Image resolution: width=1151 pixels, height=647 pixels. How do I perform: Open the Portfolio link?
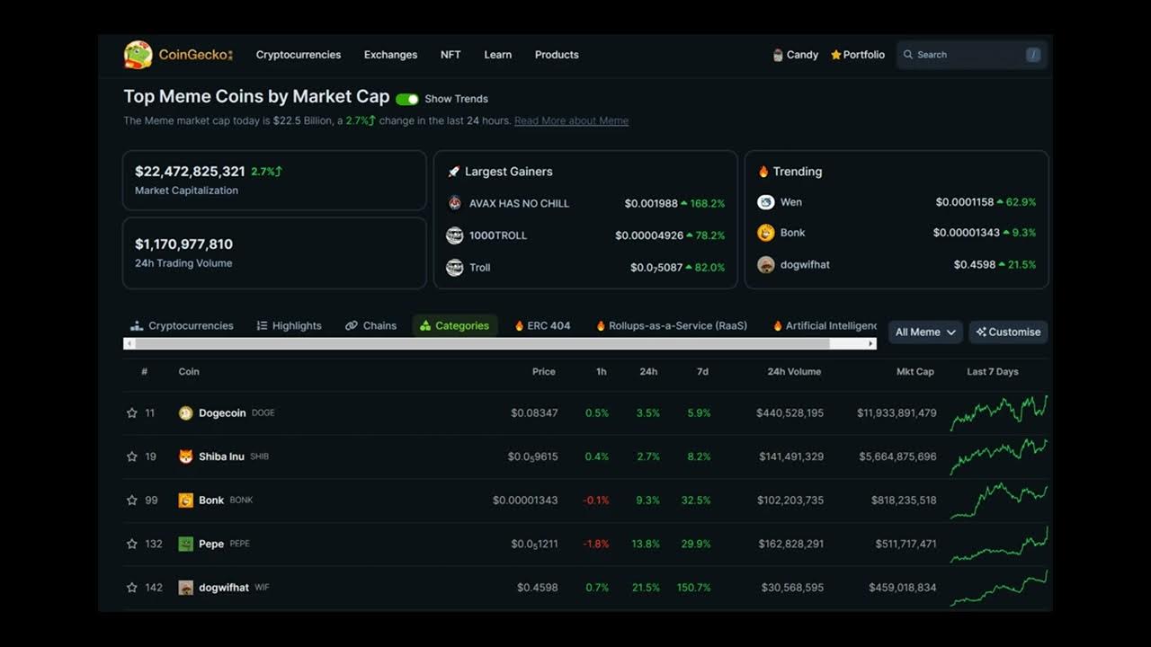tap(858, 55)
